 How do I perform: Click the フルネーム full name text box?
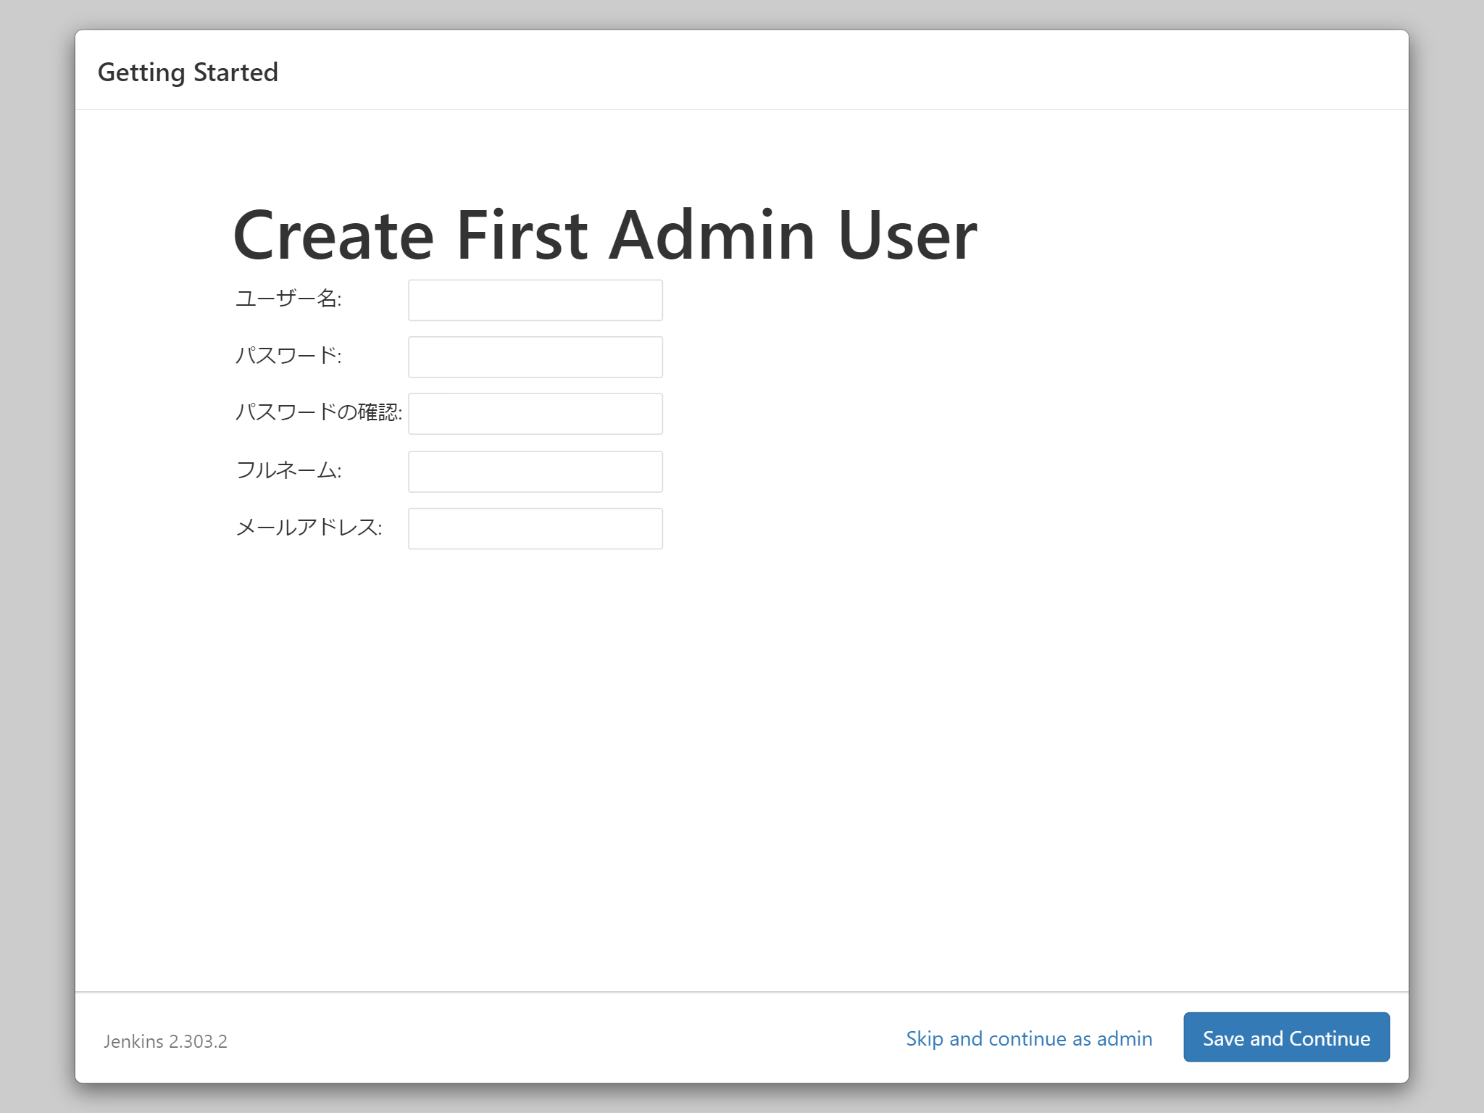tap(535, 472)
